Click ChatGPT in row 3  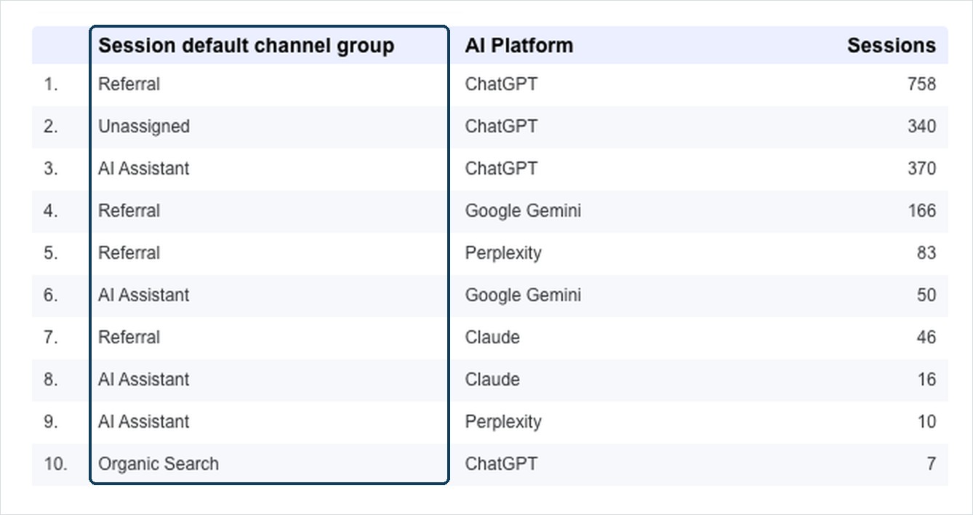[501, 169]
